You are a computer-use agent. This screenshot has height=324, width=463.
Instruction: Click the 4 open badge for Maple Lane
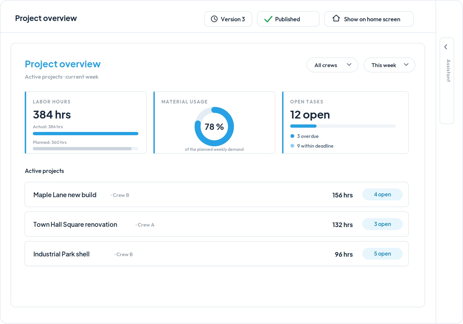(x=383, y=194)
